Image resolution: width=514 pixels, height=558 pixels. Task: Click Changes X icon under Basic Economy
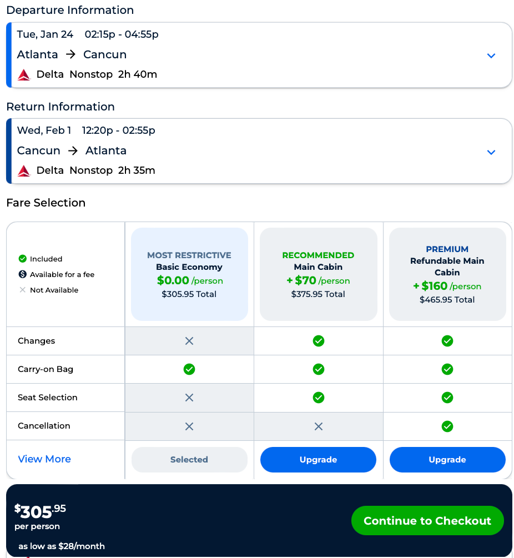pyautogui.click(x=189, y=341)
